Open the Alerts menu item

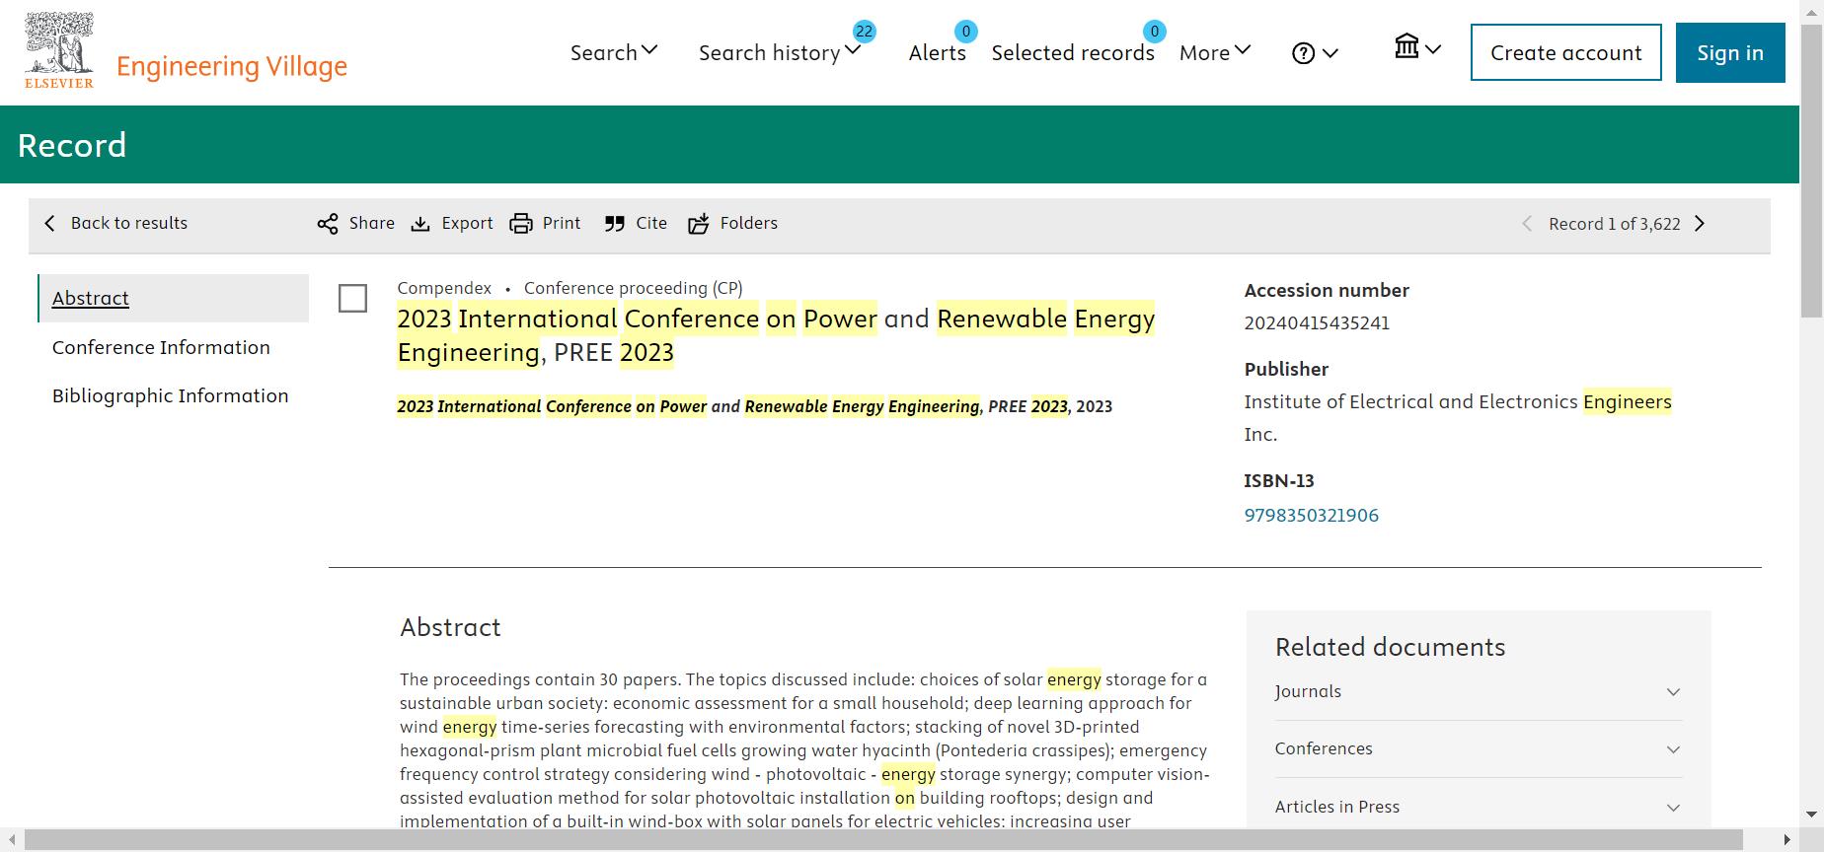click(x=938, y=53)
